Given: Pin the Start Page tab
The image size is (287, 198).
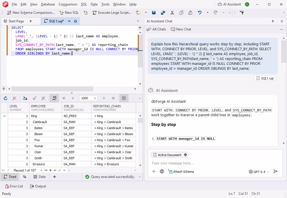Looking at the screenshot, I should [31, 21].
